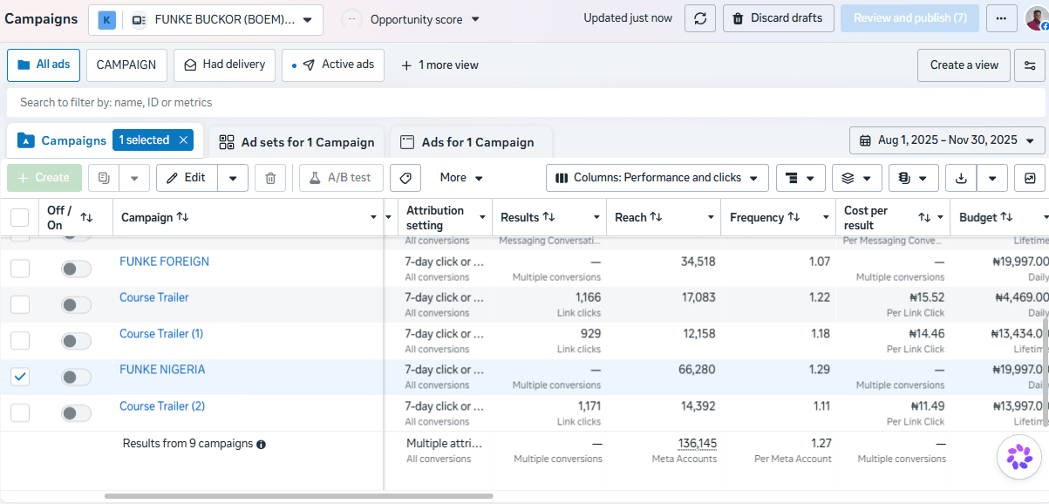Check the select-all header checkbox
The height and width of the screenshot is (504, 1049).
(20, 217)
